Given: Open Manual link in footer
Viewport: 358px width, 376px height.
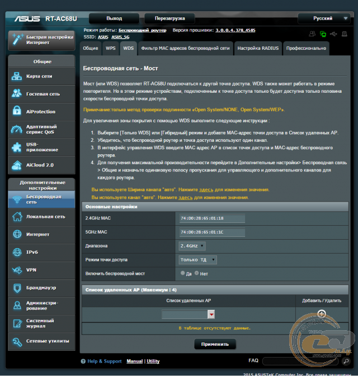Looking at the screenshot, I should [135, 361].
